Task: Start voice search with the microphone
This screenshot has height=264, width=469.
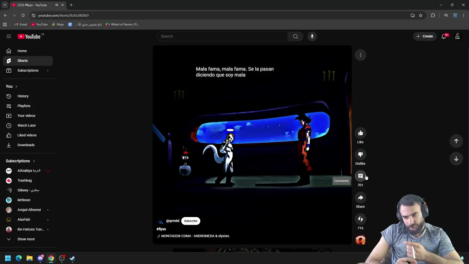Action: (312, 36)
